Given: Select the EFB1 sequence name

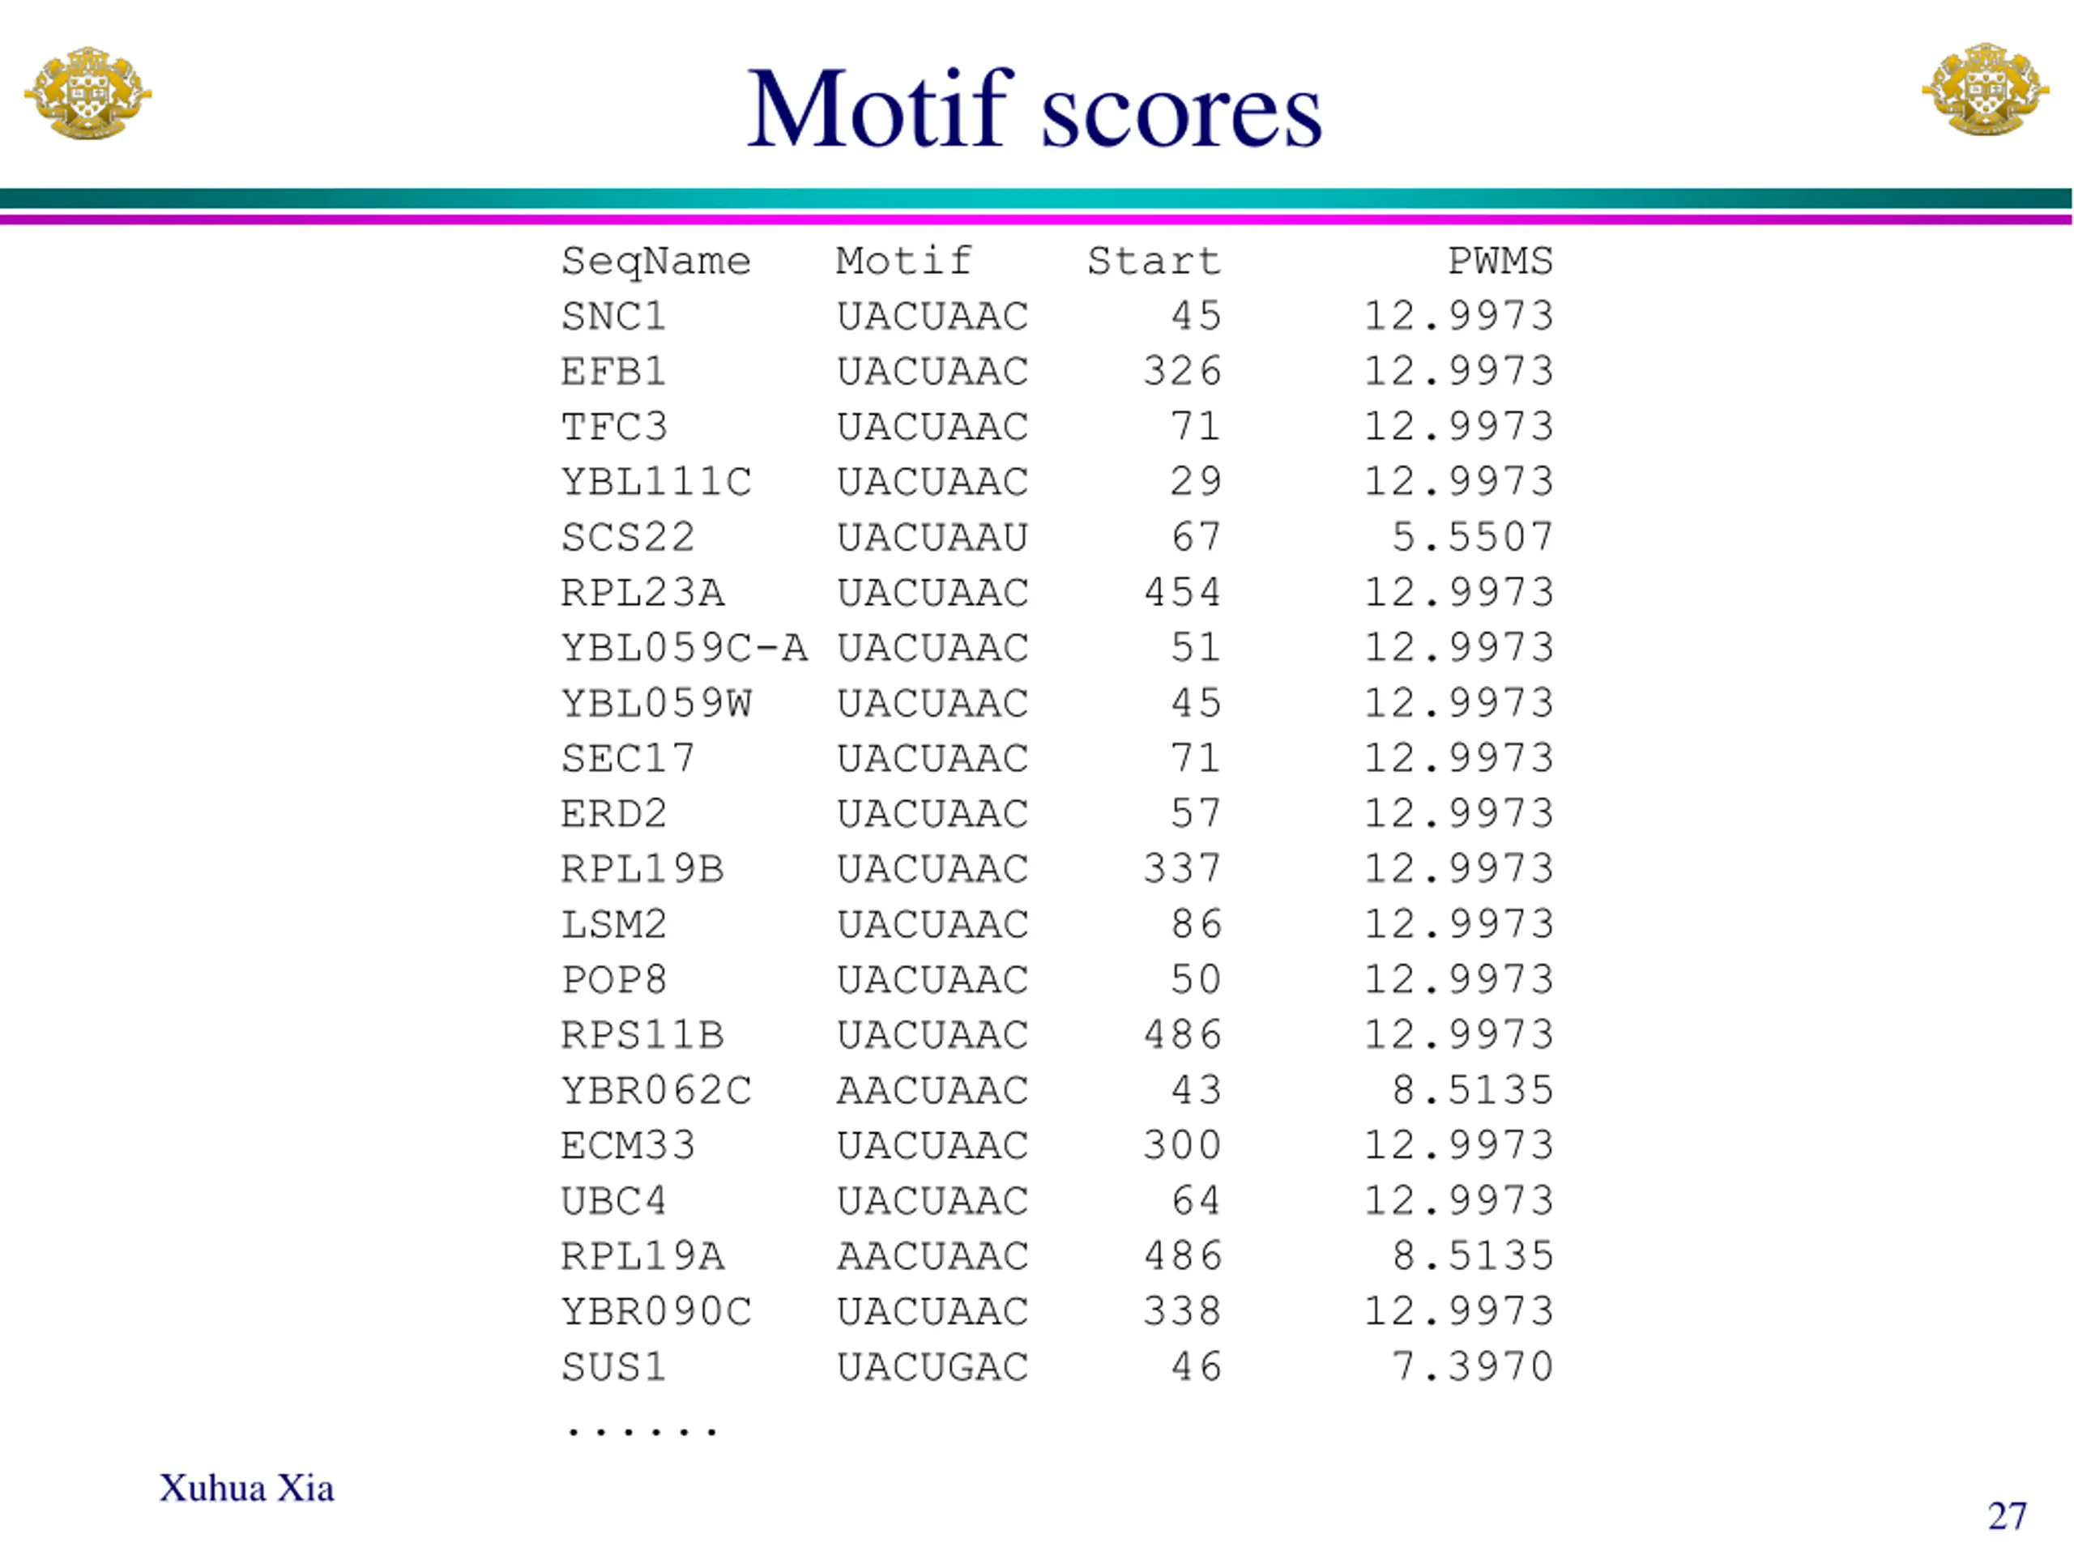Looking at the screenshot, I should (x=613, y=371).
